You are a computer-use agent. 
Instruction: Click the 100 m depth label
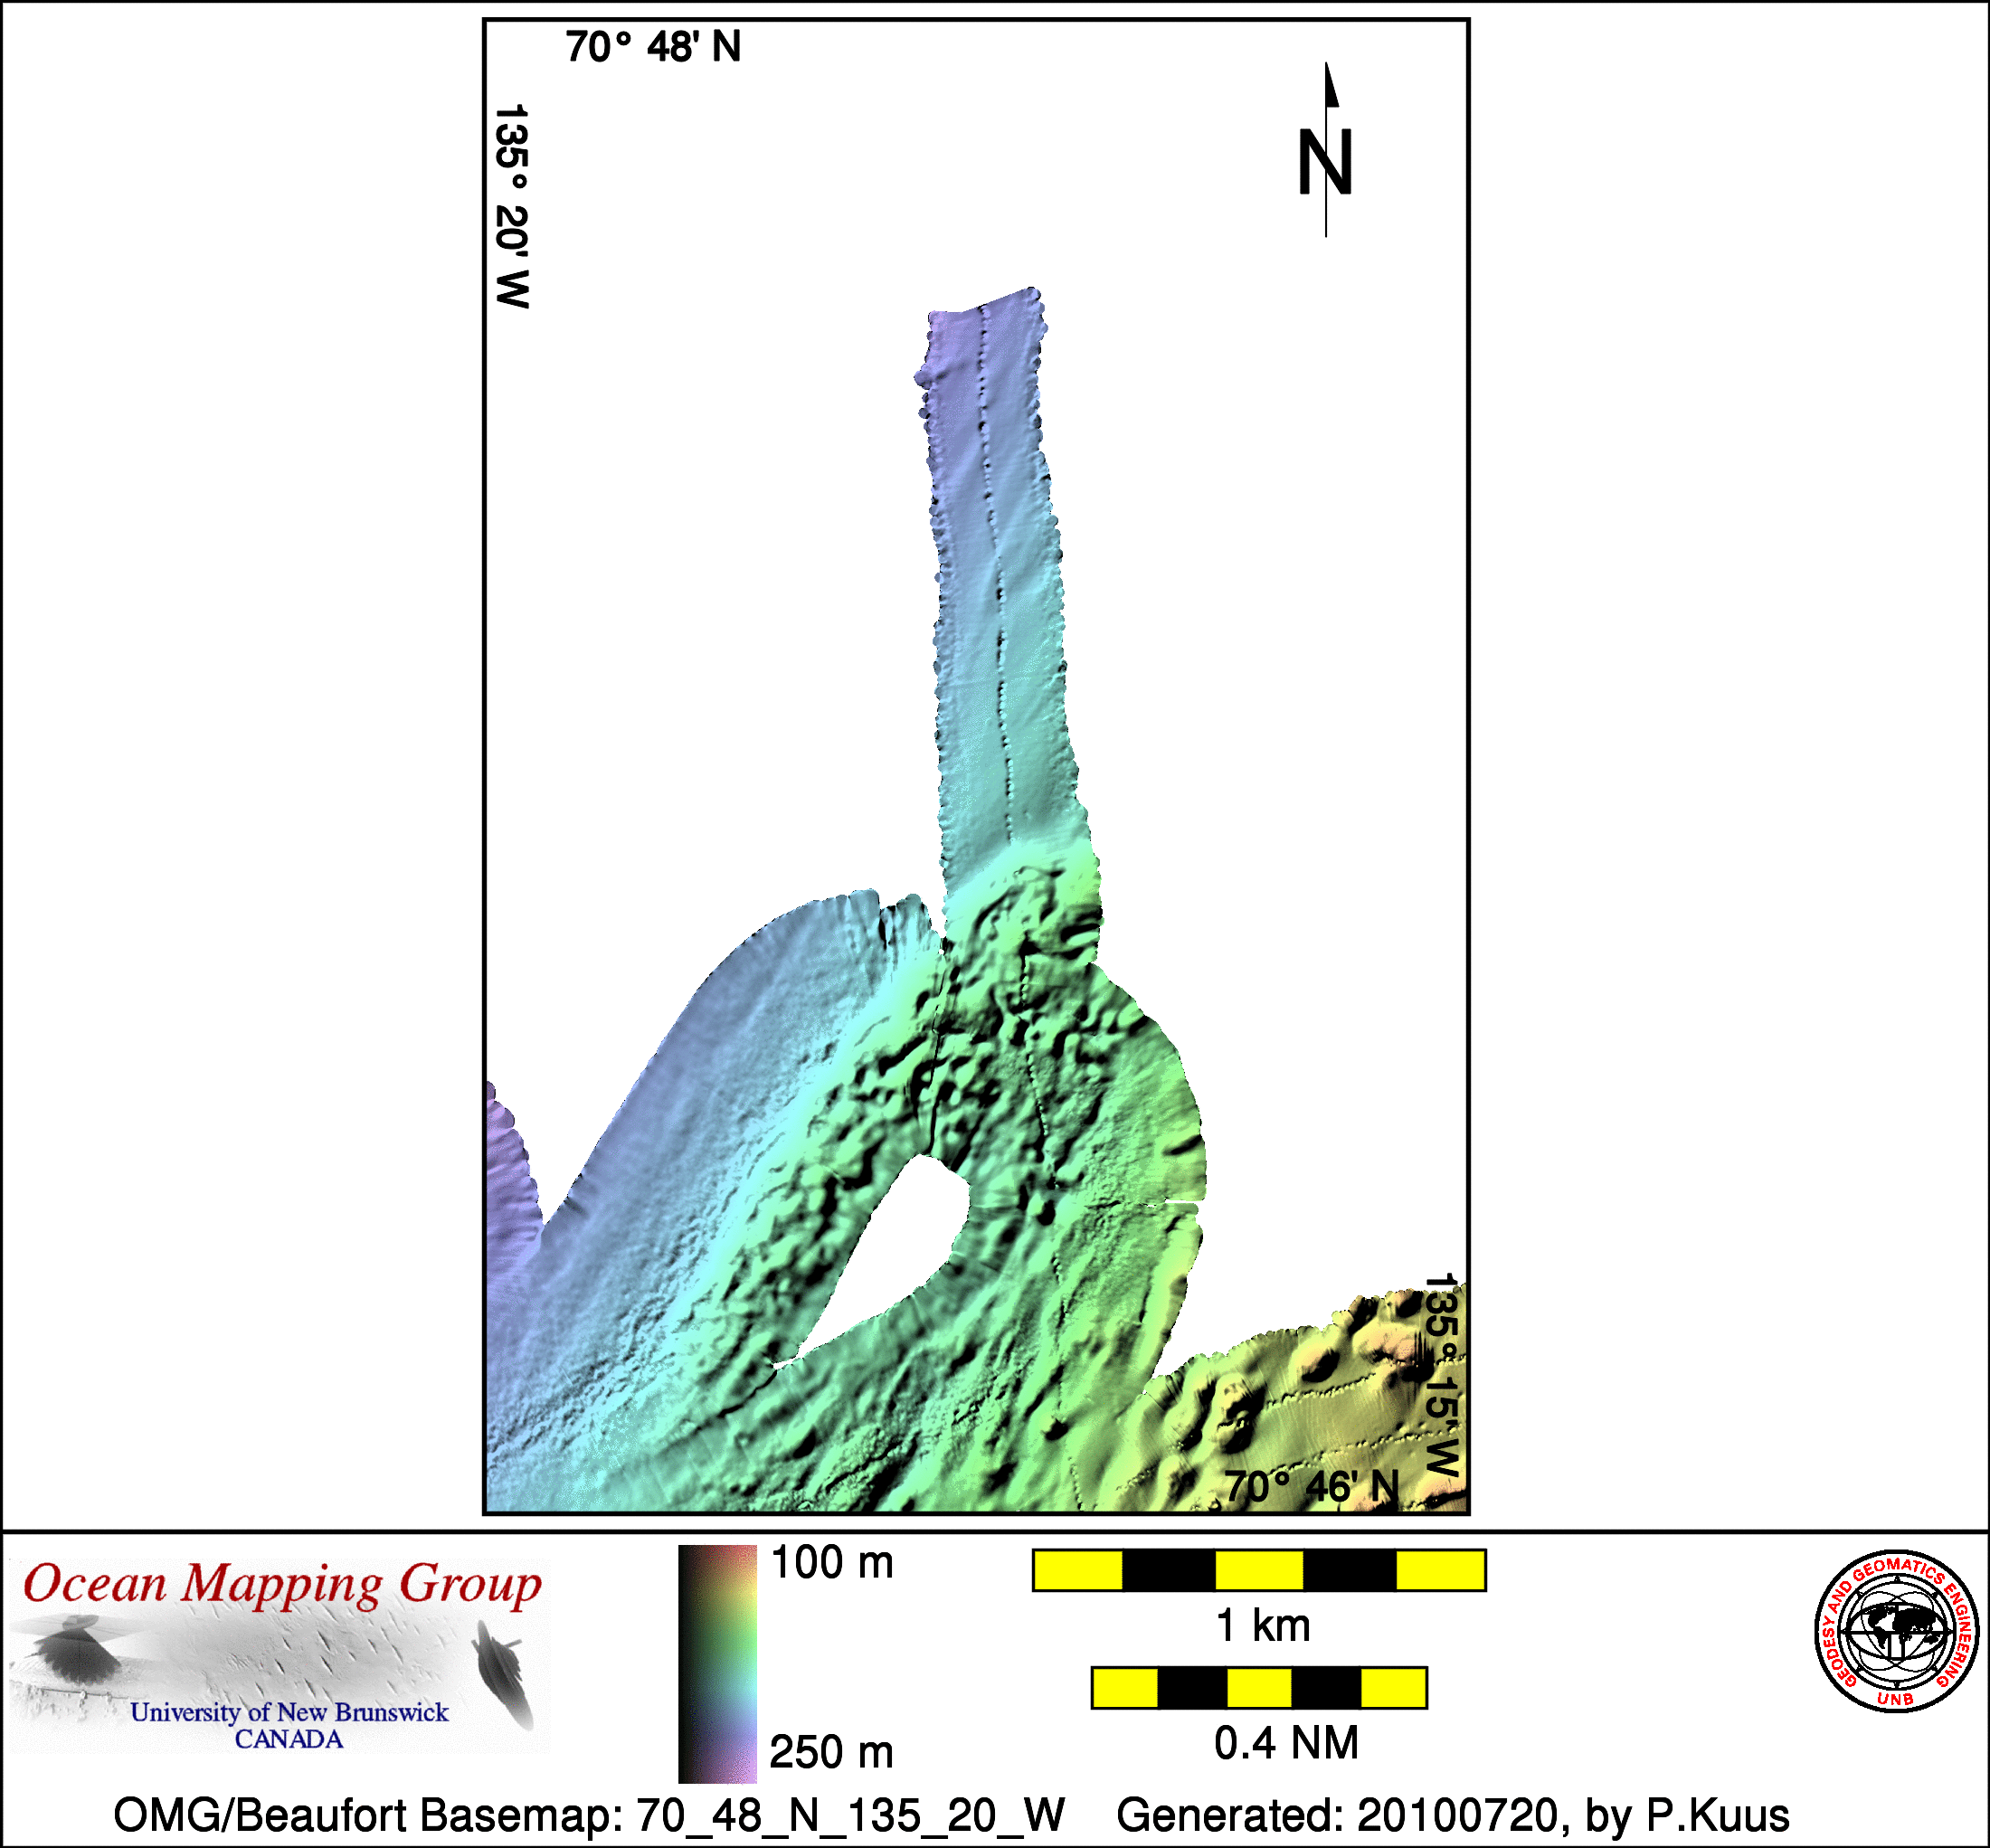tap(831, 1563)
